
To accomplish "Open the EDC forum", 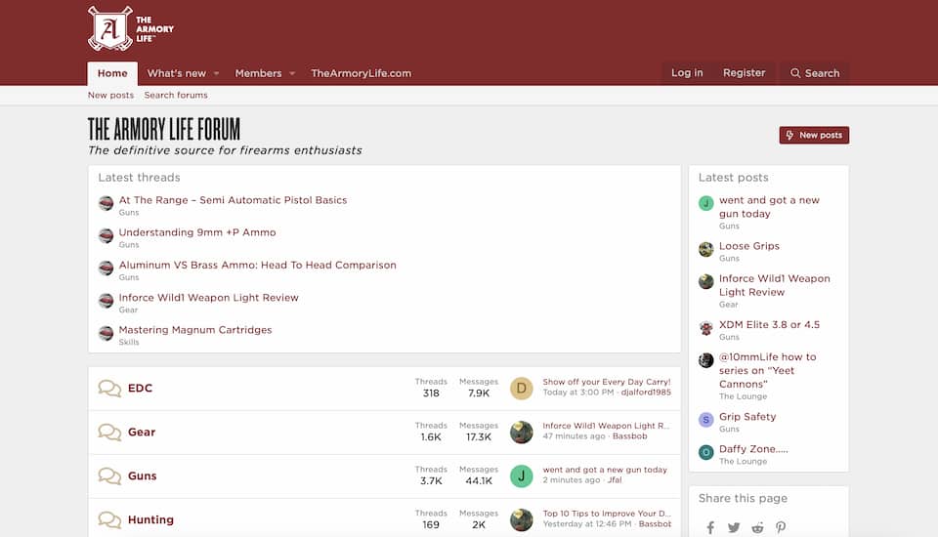I will tap(140, 388).
